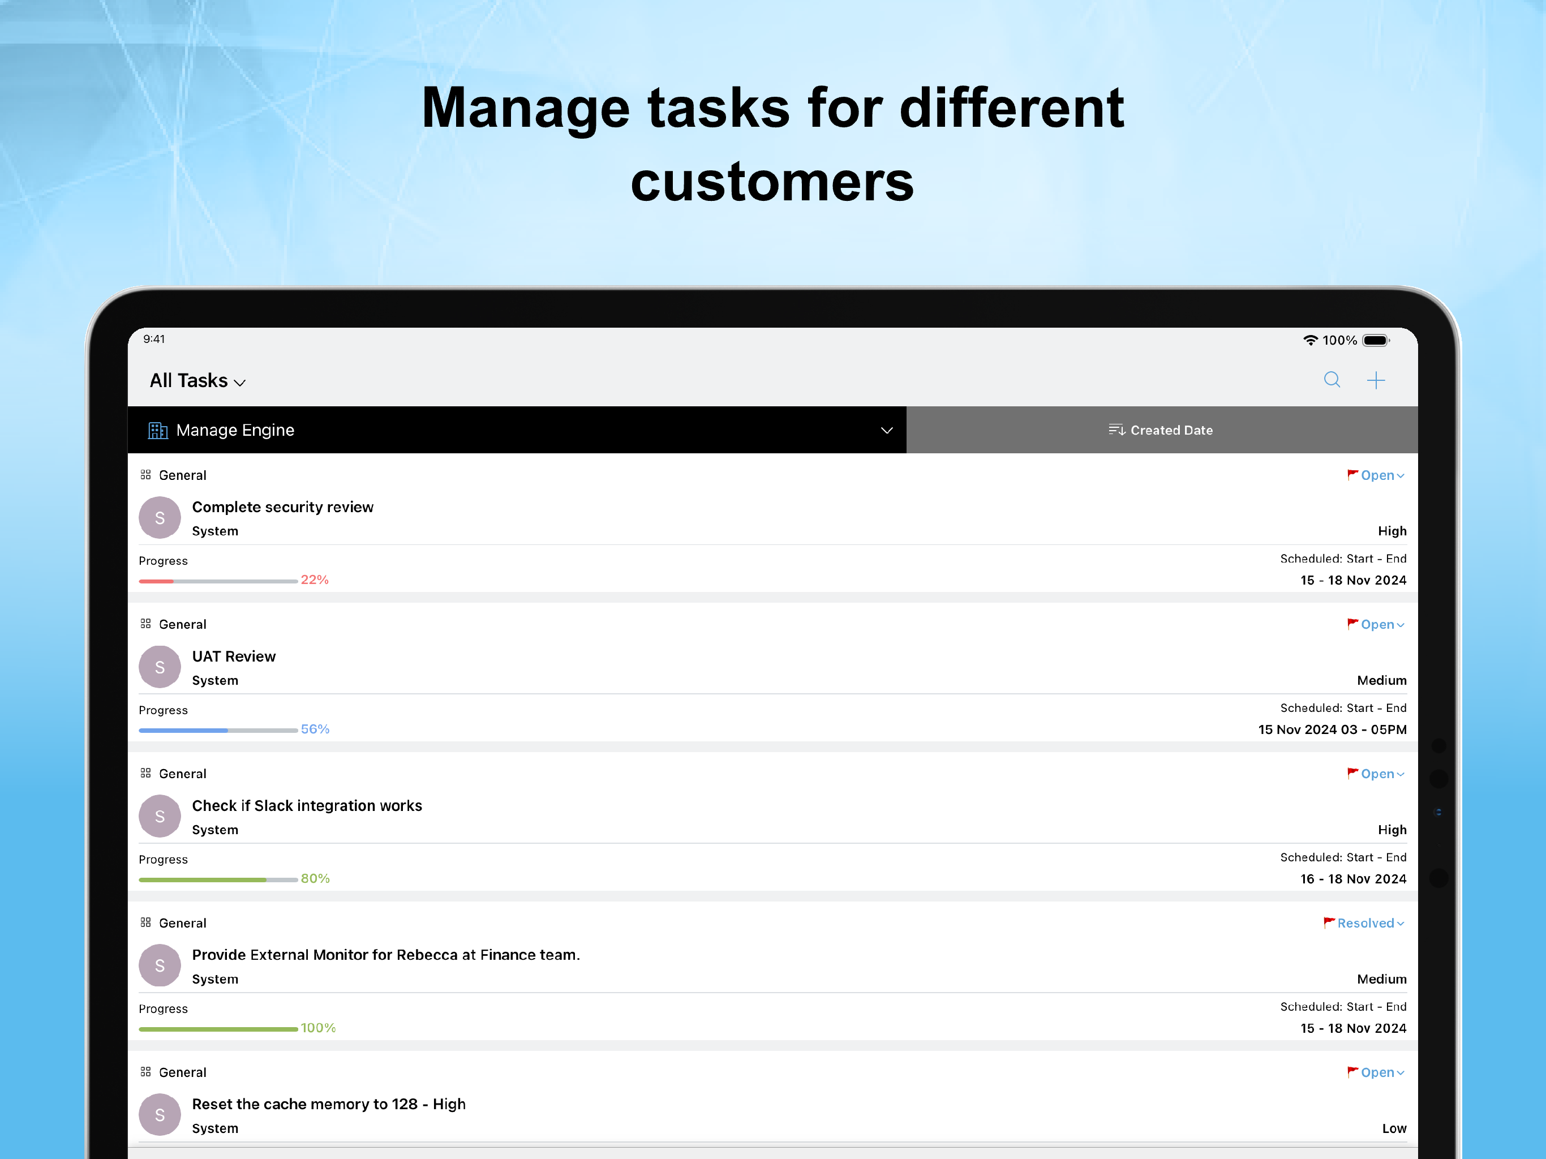Change Open status of Complete security review

pyautogui.click(x=1382, y=475)
